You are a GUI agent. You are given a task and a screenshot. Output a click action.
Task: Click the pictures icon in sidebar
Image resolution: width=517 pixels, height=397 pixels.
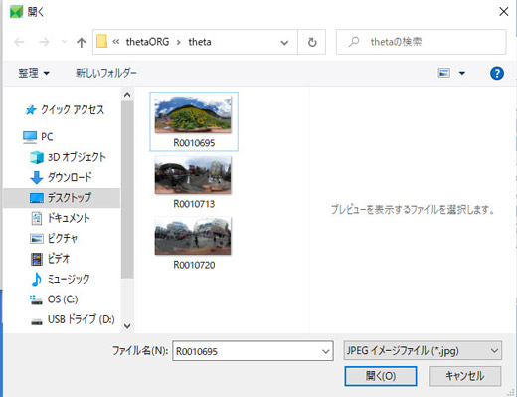(37, 239)
